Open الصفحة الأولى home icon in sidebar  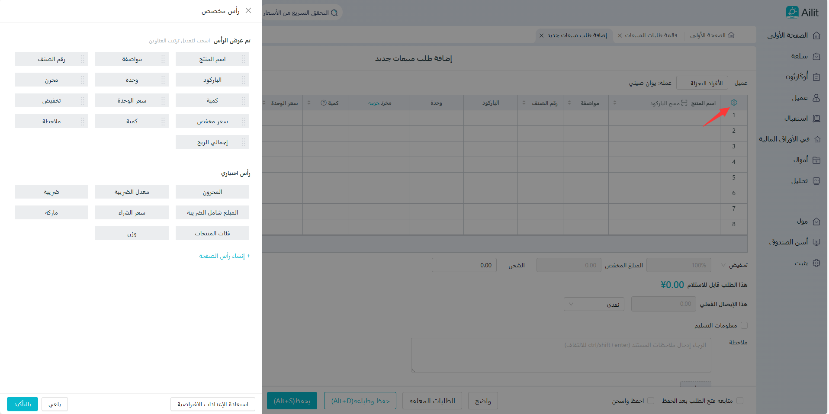[x=816, y=35]
